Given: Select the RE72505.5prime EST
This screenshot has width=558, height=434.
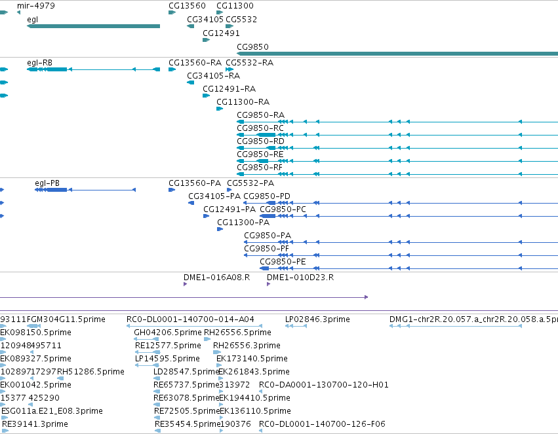Looking at the screenshot, I should click(x=157, y=418).
